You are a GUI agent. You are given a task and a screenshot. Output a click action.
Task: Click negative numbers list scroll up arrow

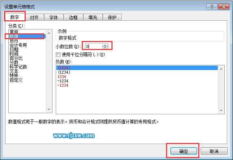[x=221, y=69]
